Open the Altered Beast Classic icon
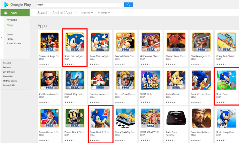This screenshot has height=143, width=239. pos(176,42)
